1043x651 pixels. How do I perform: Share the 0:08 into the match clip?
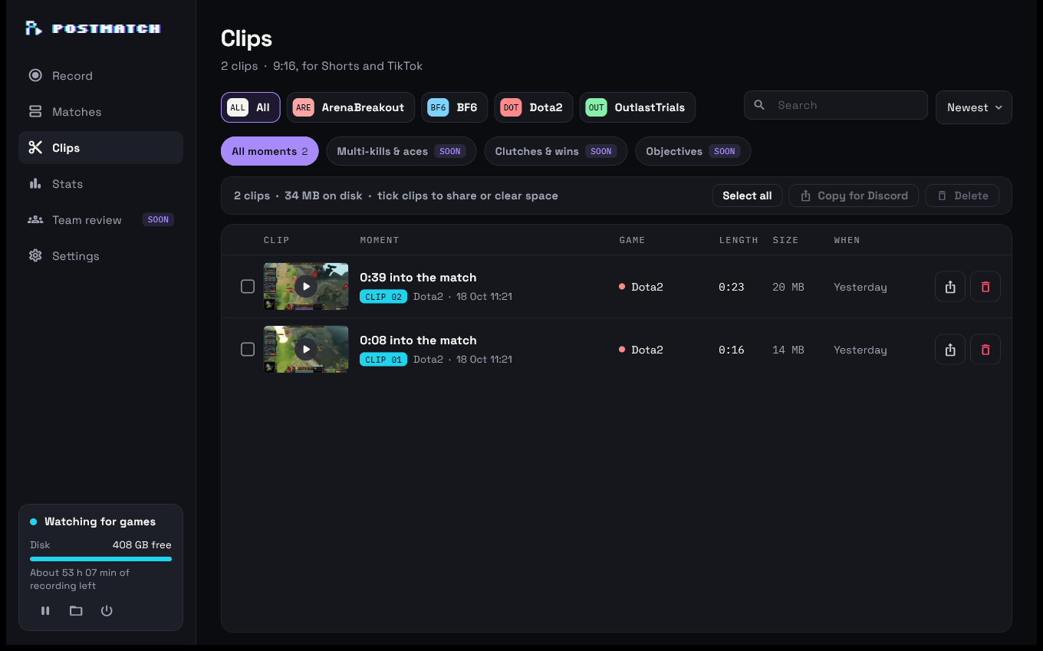coord(950,350)
